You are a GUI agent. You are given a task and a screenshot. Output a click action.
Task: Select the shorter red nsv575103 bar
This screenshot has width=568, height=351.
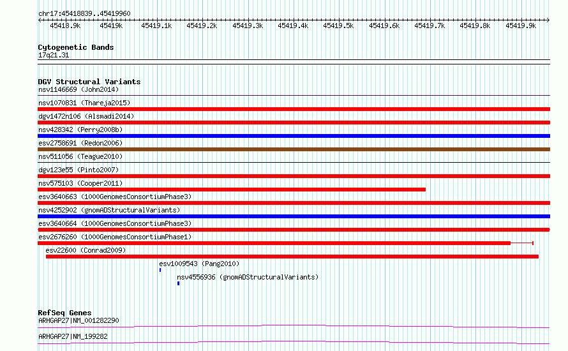click(x=232, y=190)
